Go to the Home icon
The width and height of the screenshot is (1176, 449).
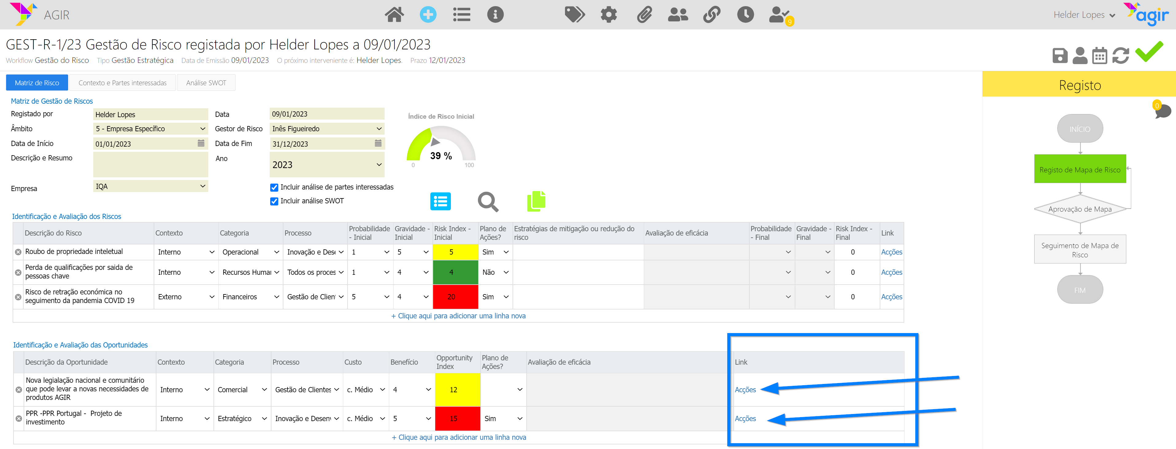pos(394,15)
